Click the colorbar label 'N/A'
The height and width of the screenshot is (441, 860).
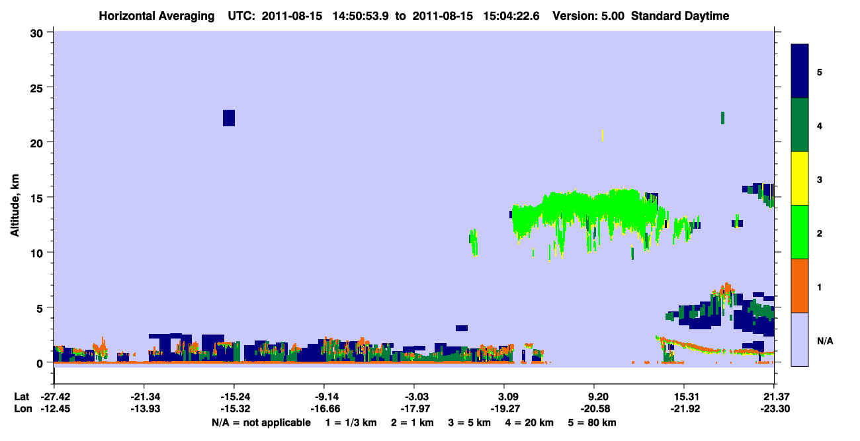coord(824,341)
